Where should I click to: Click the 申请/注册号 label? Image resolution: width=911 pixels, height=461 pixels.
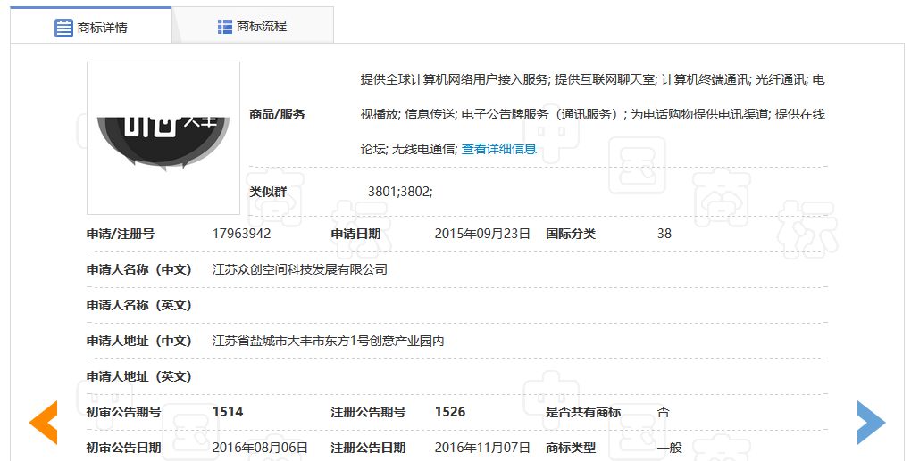pos(121,234)
